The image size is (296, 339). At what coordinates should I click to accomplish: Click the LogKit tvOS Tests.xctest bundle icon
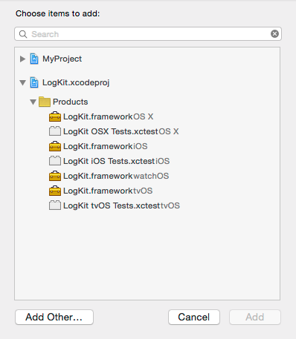pyautogui.click(x=55, y=205)
